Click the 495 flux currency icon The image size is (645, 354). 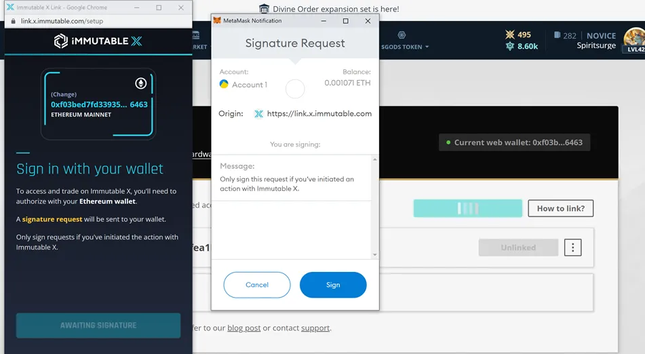(510, 35)
